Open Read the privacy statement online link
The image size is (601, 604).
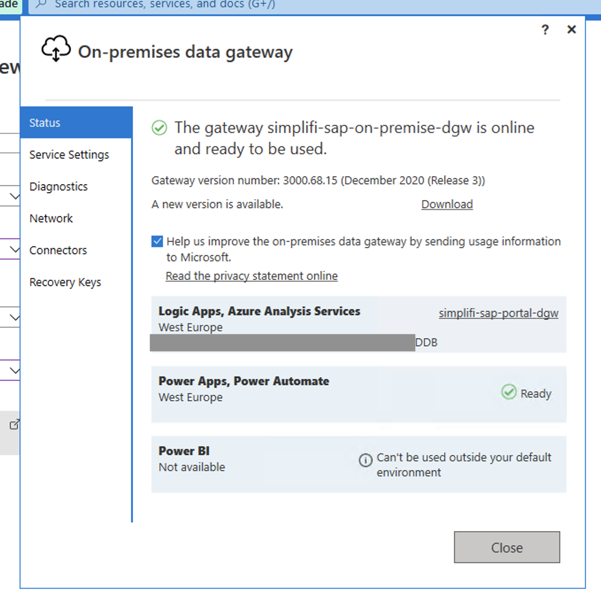coord(251,276)
